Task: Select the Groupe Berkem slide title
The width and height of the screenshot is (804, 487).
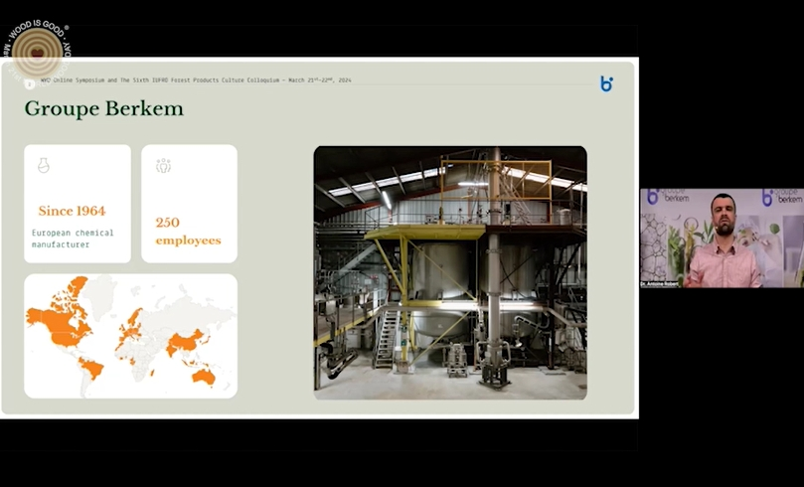Action: pos(104,108)
